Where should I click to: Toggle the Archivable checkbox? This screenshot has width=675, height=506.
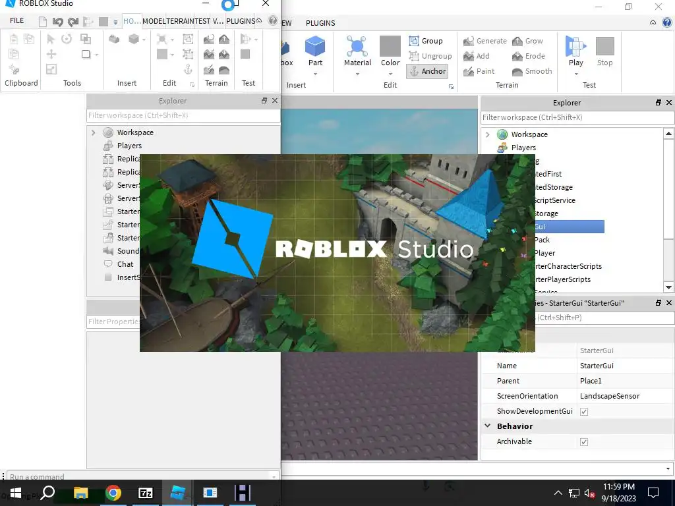(x=584, y=442)
